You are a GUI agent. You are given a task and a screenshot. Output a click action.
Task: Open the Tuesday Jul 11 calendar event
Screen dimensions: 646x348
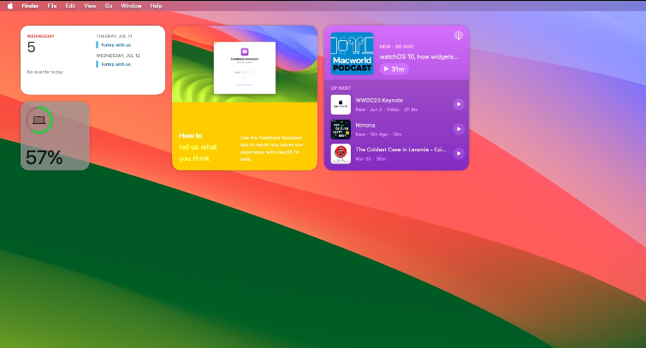[116, 44]
